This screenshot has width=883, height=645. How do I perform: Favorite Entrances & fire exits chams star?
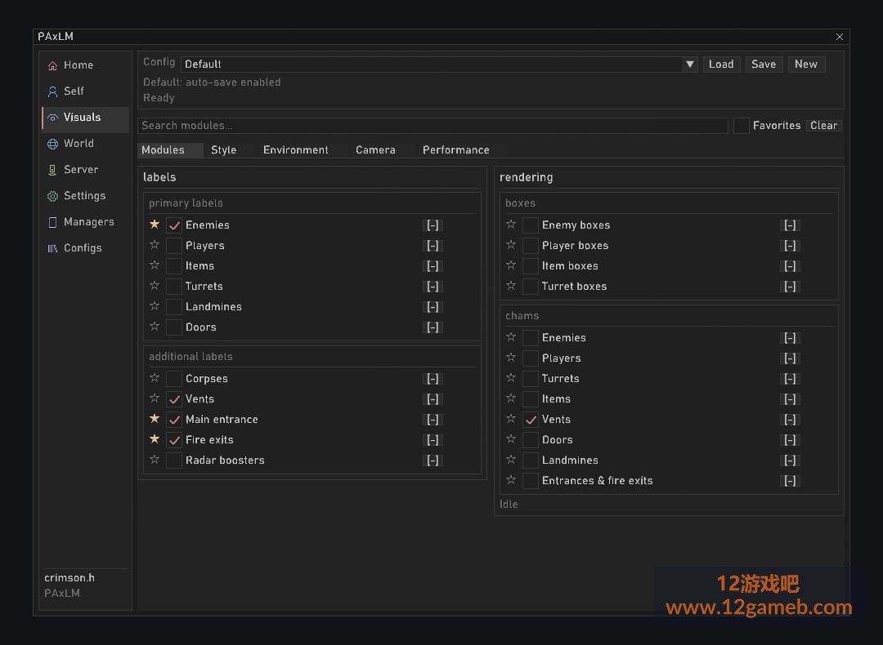pyautogui.click(x=511, y=480)
